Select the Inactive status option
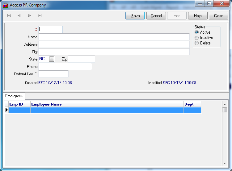Screen dimensions: 232x171 click(x=197, y=38)
